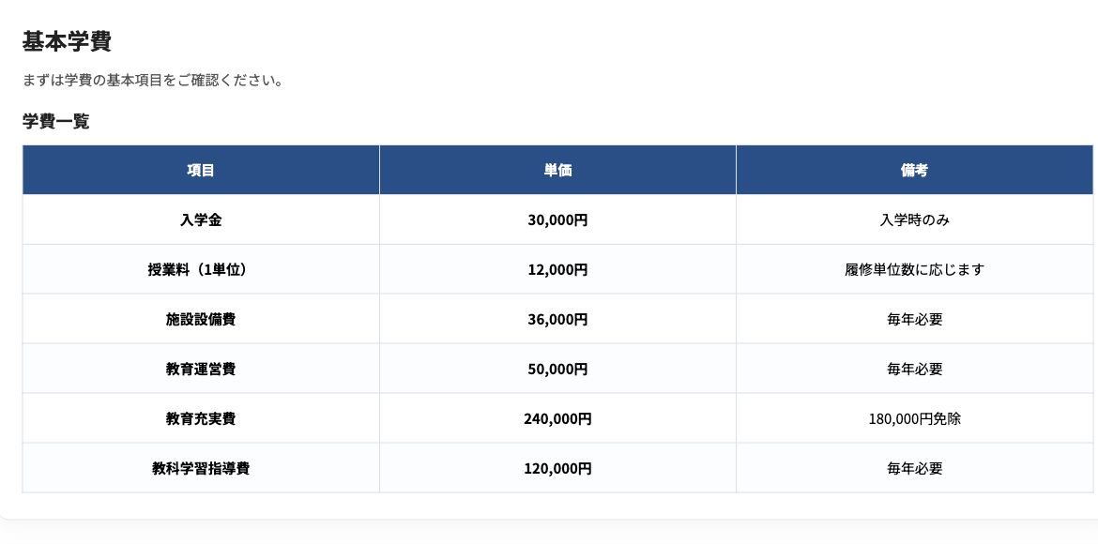
Task: Click the 36,000円 price cell
Action: click(557, 319)
